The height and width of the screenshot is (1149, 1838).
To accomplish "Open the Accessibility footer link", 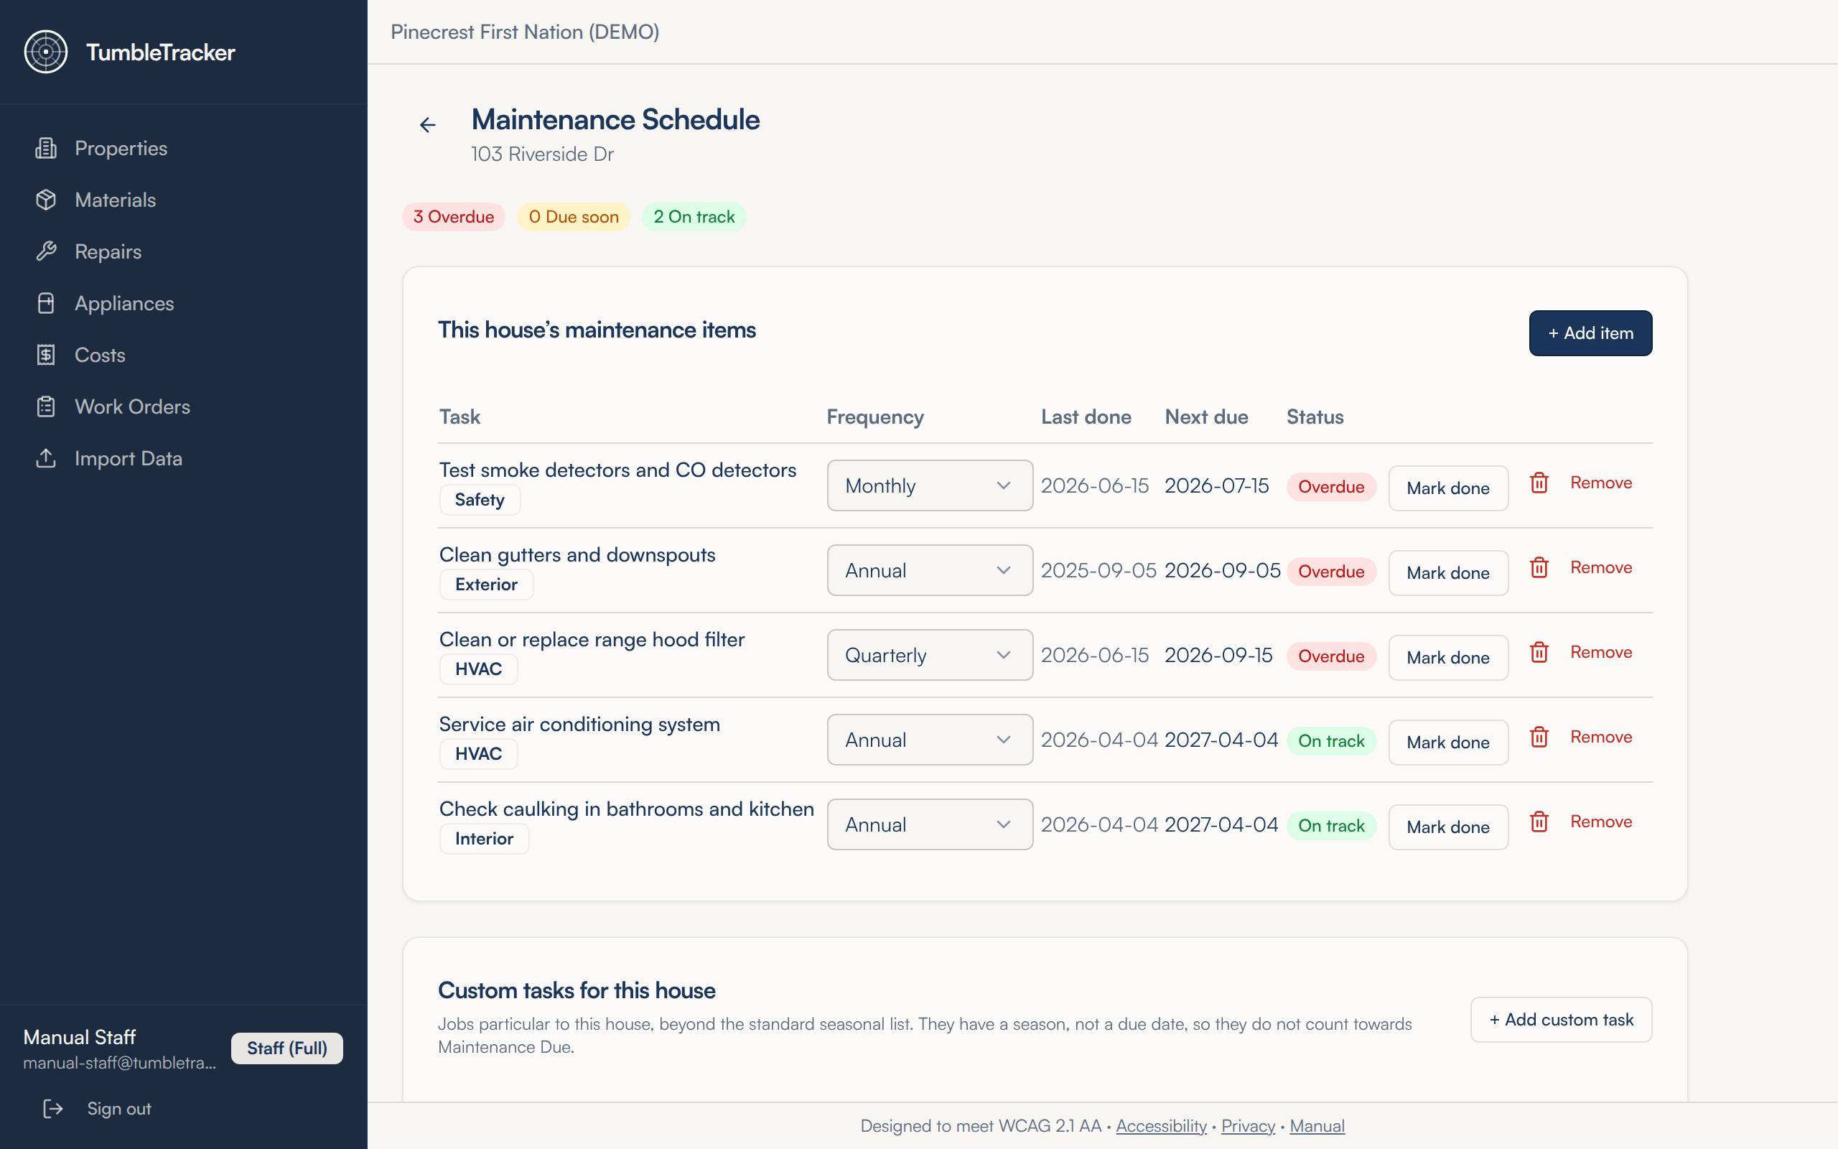I will point(1160,1125).
